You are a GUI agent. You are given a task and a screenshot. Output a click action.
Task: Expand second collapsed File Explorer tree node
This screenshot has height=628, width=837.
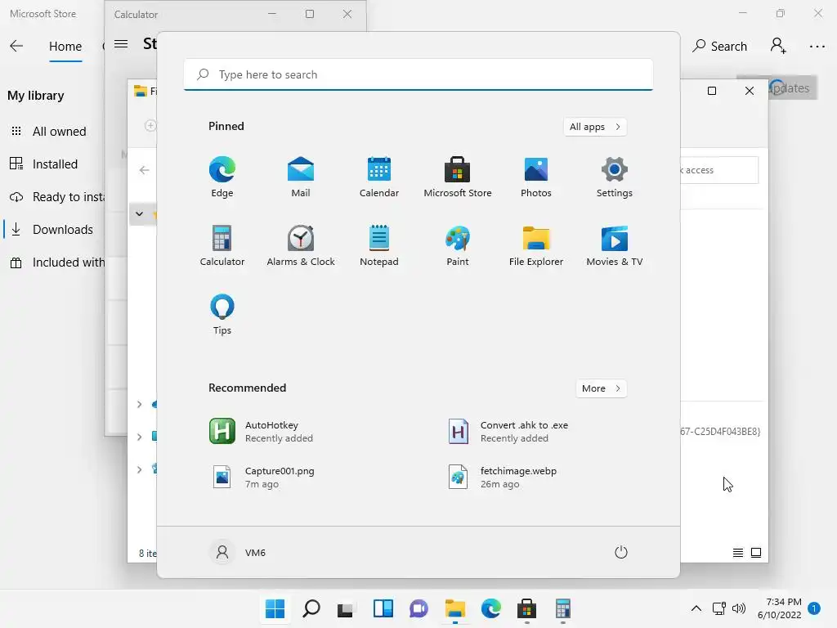[x=139, y=437]
